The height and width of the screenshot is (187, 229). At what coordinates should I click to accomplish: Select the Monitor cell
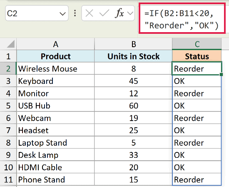55,93
